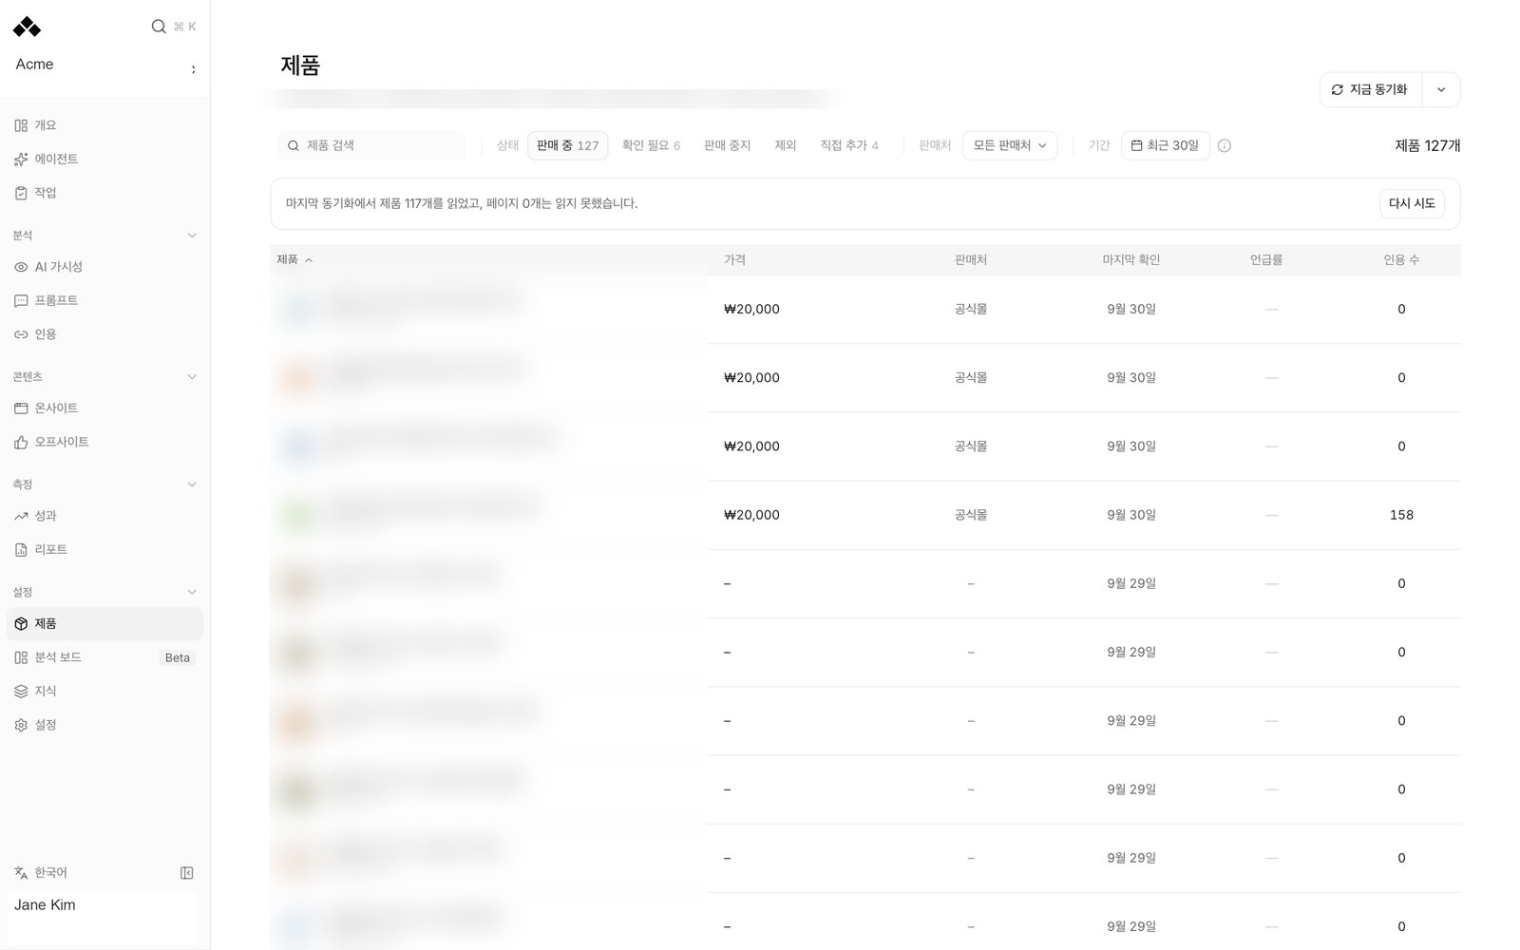
Task: Select the 판매 중 127 filter
Action: (x=567, y=145)
